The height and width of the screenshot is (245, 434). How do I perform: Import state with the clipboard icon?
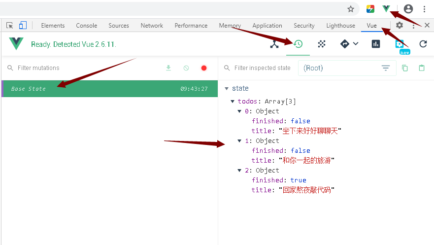pyautogui.click(x=422, y=68)
